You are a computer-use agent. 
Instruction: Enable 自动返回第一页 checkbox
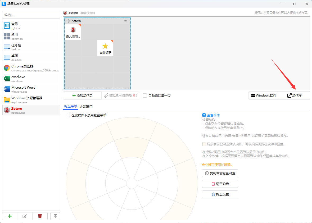(145, 96)
